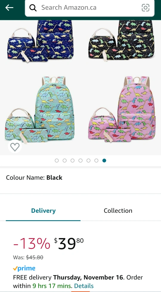Jump to the sixth carousel image dot
The width and height of the screenshot is (161, 292).
96,161
